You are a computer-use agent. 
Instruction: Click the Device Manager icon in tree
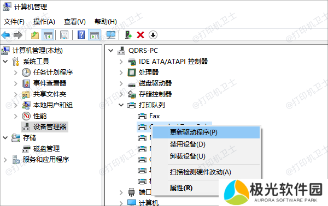[x=26, y=127]
